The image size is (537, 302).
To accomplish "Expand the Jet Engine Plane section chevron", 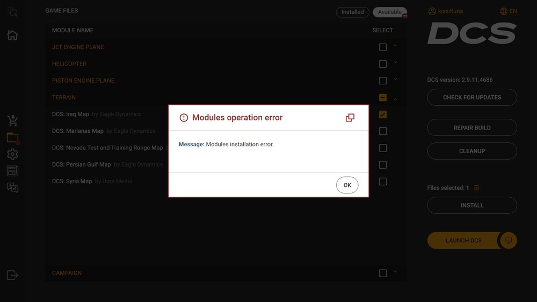I will (x=396, y=45).
